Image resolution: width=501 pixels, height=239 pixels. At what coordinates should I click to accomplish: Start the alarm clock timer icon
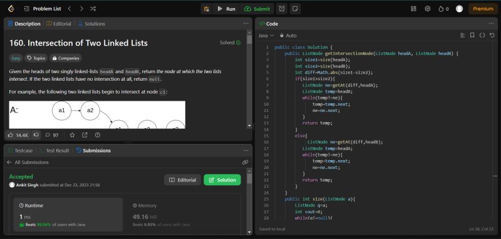click(x=282, y=9)
